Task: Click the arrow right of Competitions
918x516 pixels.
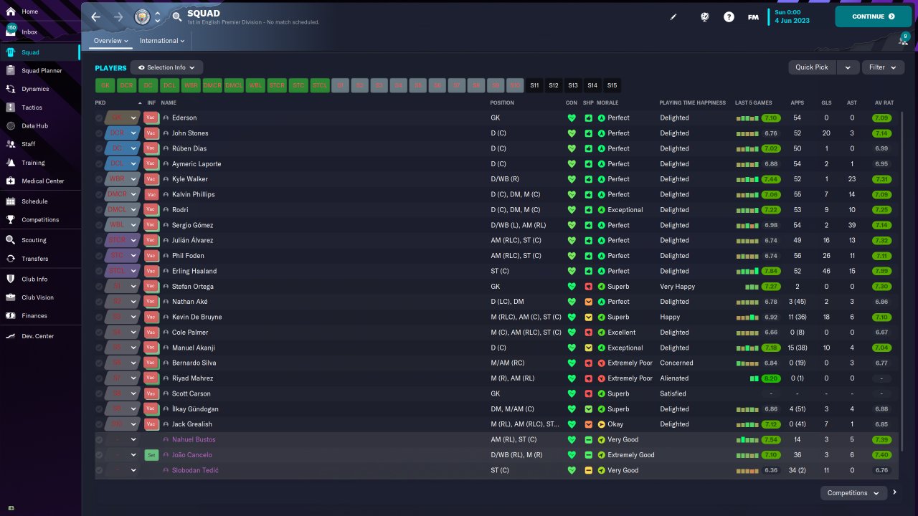Action: (894, 492)
